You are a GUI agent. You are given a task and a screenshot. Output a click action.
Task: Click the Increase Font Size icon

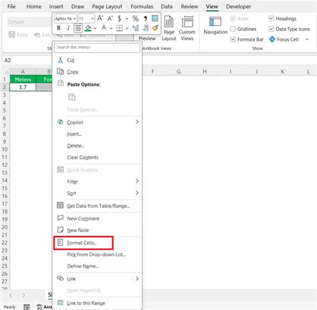click(x=100, y=18)
